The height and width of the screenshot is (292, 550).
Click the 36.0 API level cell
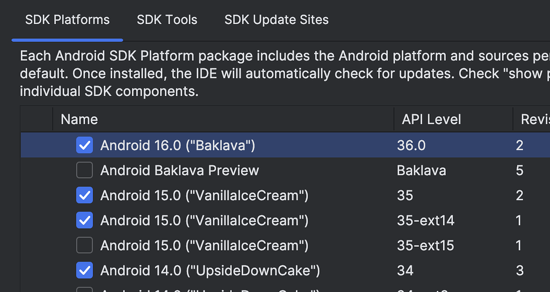[410, 145]
